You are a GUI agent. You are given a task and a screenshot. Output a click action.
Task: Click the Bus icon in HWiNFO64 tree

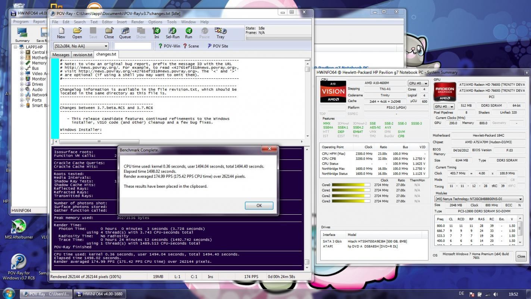click(28, 68)
